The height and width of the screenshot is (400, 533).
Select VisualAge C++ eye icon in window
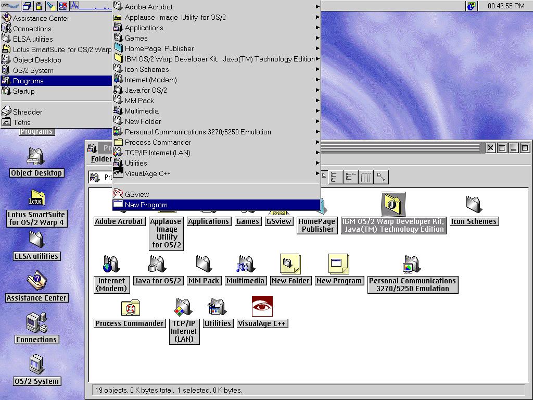coord(262,306)
